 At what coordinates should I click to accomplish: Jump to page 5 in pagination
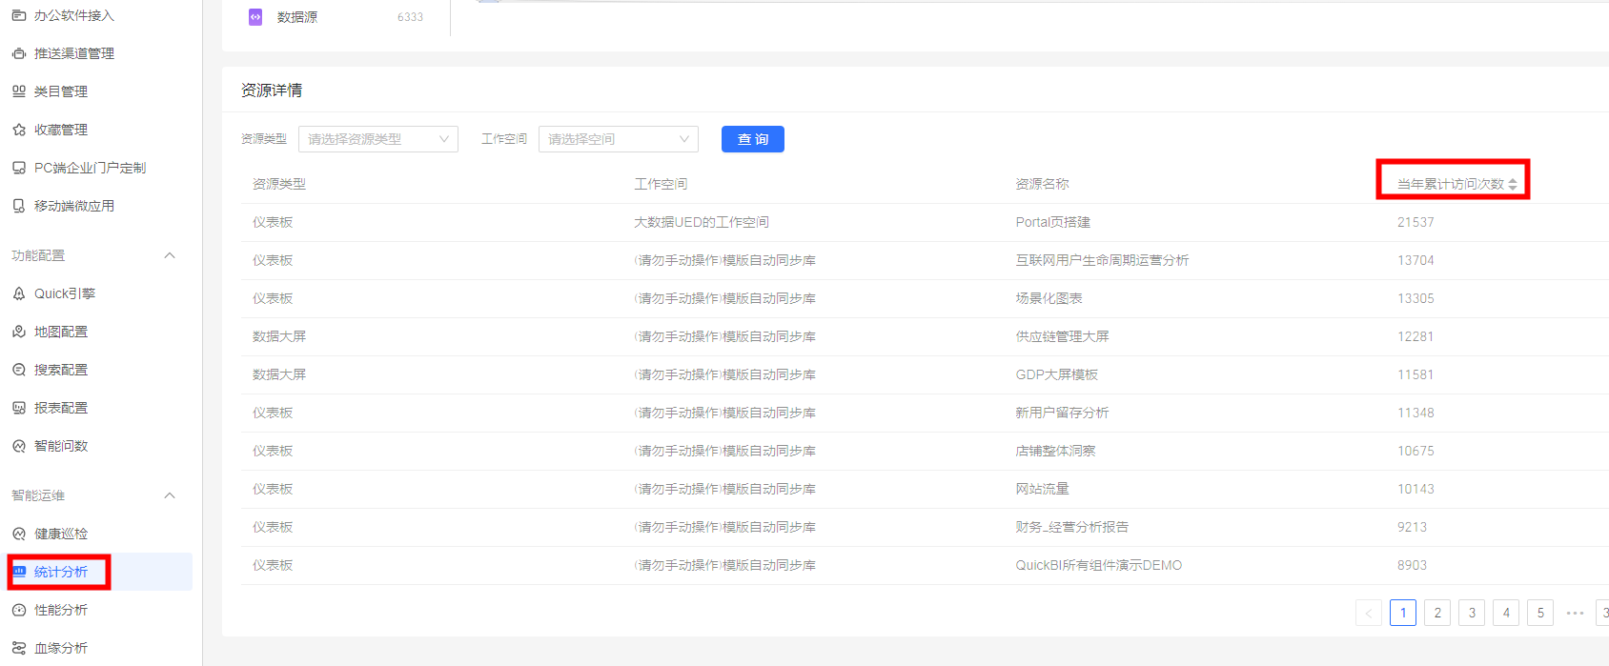(1540, 613)
